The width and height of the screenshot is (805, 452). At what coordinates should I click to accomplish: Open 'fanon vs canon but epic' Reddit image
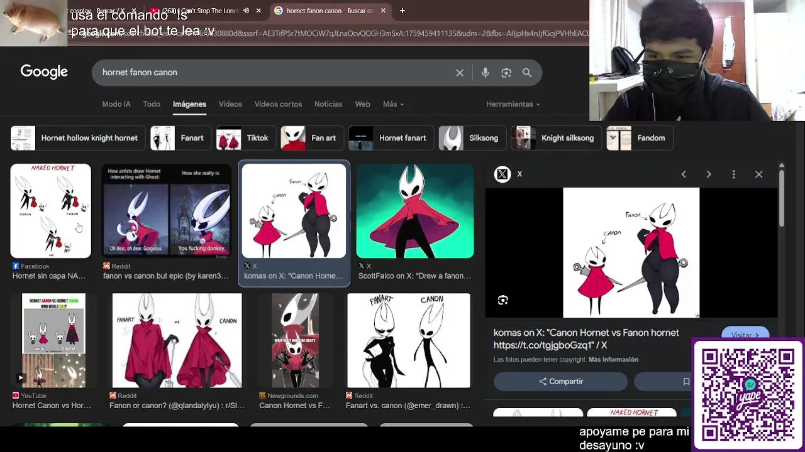[x=167, y=211]
